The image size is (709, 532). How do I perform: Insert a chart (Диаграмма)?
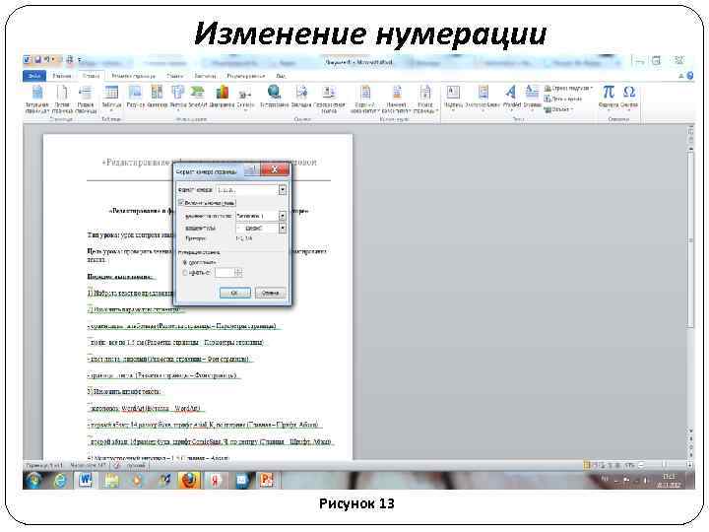point(222,97)
